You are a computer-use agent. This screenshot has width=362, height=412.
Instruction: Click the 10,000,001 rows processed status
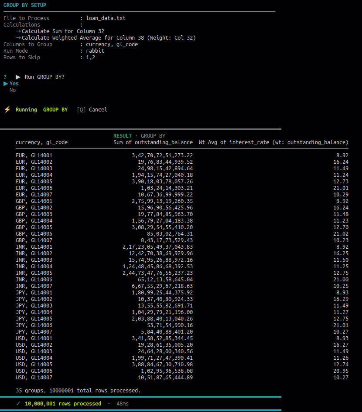point(63,404)
